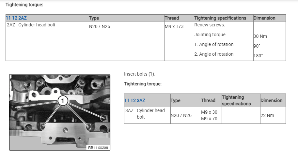Click the cylinder head bolt diagram image
Viewport: 298px width, 159px height.
60,112
